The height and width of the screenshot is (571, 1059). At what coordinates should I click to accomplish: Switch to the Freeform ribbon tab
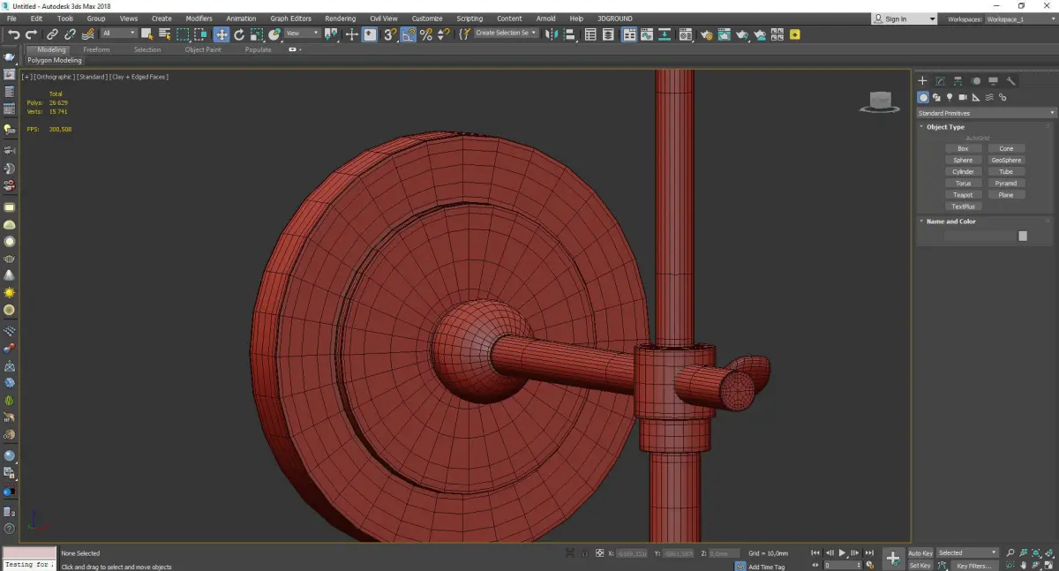pos(96,49)
